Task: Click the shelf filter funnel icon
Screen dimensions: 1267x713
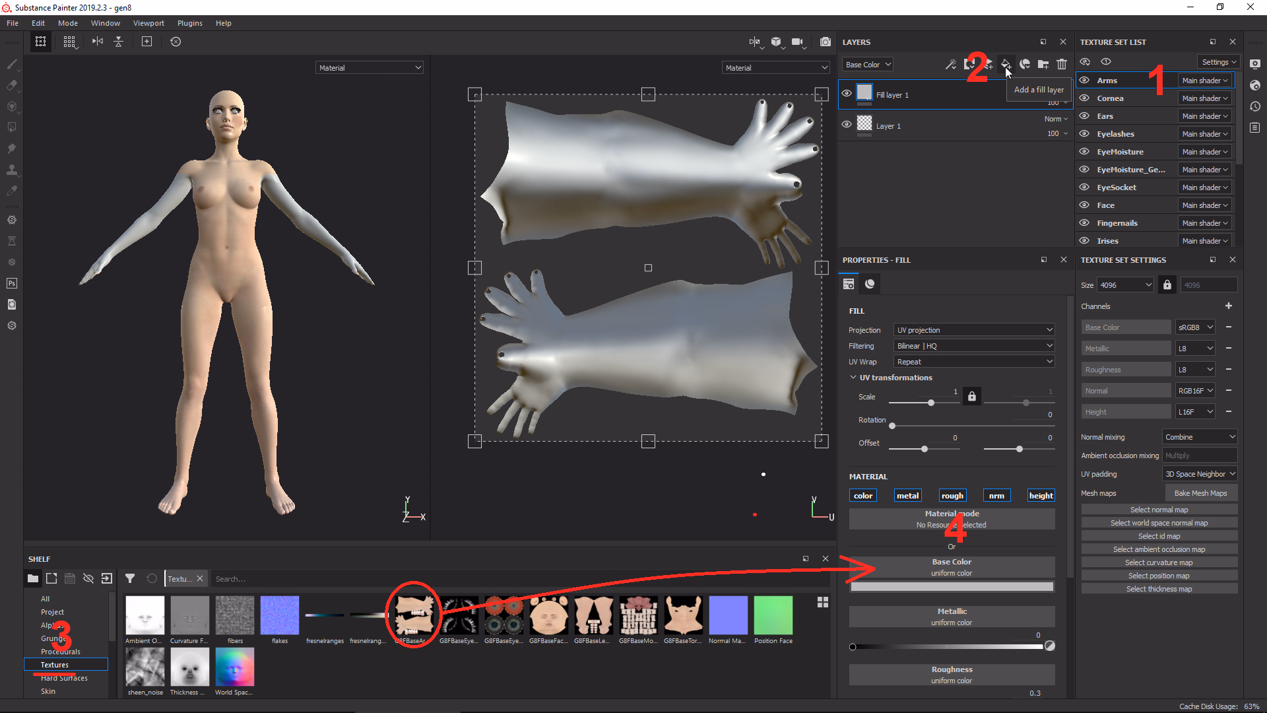Action: [130, 578]
